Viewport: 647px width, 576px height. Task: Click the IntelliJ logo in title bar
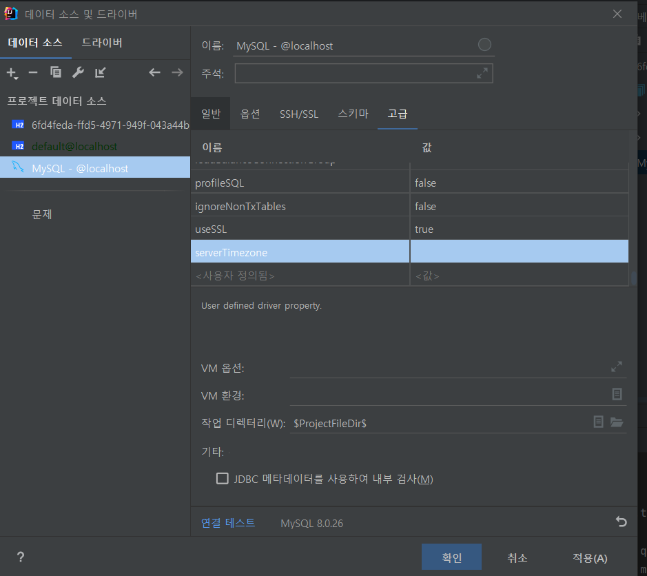coord(11,14)
